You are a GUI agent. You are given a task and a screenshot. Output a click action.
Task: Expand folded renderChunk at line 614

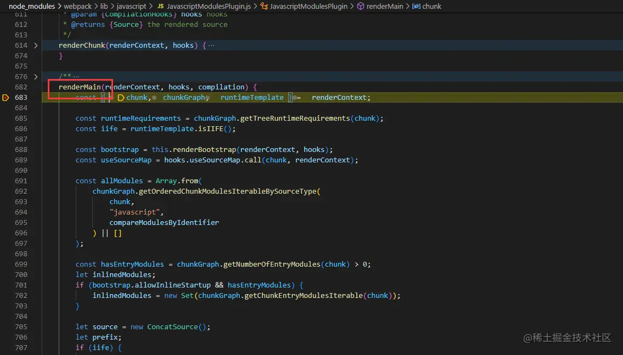tap(36, 46)
